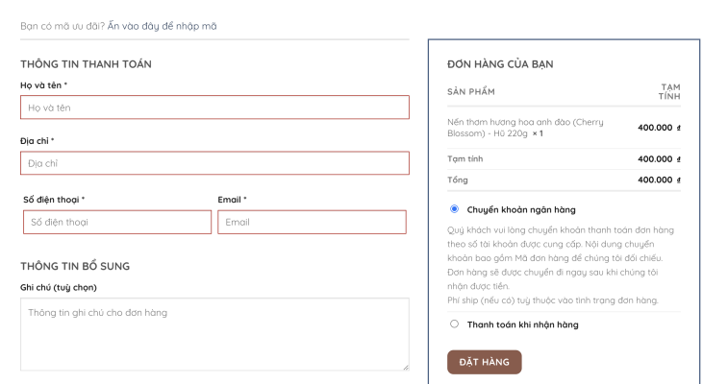728x384 pixels.
Task: Click the 'Thanh toán khi nhận hàng' label text
Action: 522,324
